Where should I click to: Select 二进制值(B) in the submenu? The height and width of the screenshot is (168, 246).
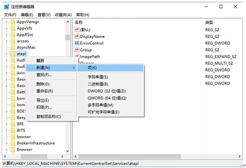[110, 84]
